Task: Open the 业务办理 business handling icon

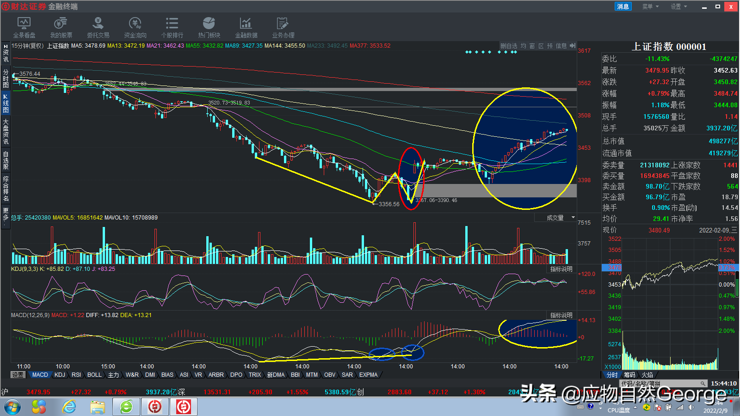Action: point(283,28)
